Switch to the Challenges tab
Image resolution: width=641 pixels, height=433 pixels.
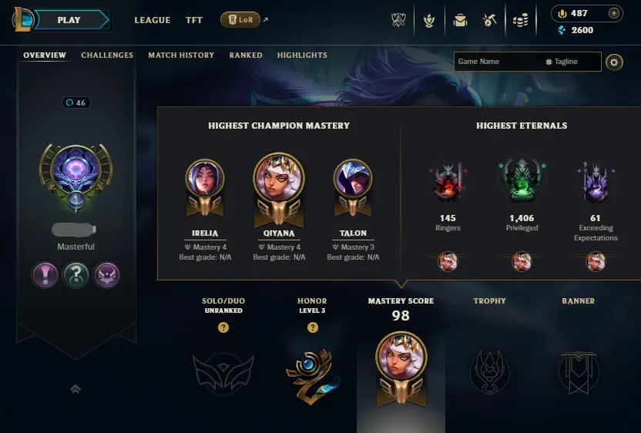[x=107, y=55]
